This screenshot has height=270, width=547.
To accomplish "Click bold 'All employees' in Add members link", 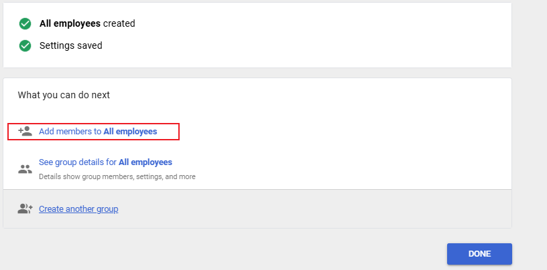I will click(x=130, y=132).
